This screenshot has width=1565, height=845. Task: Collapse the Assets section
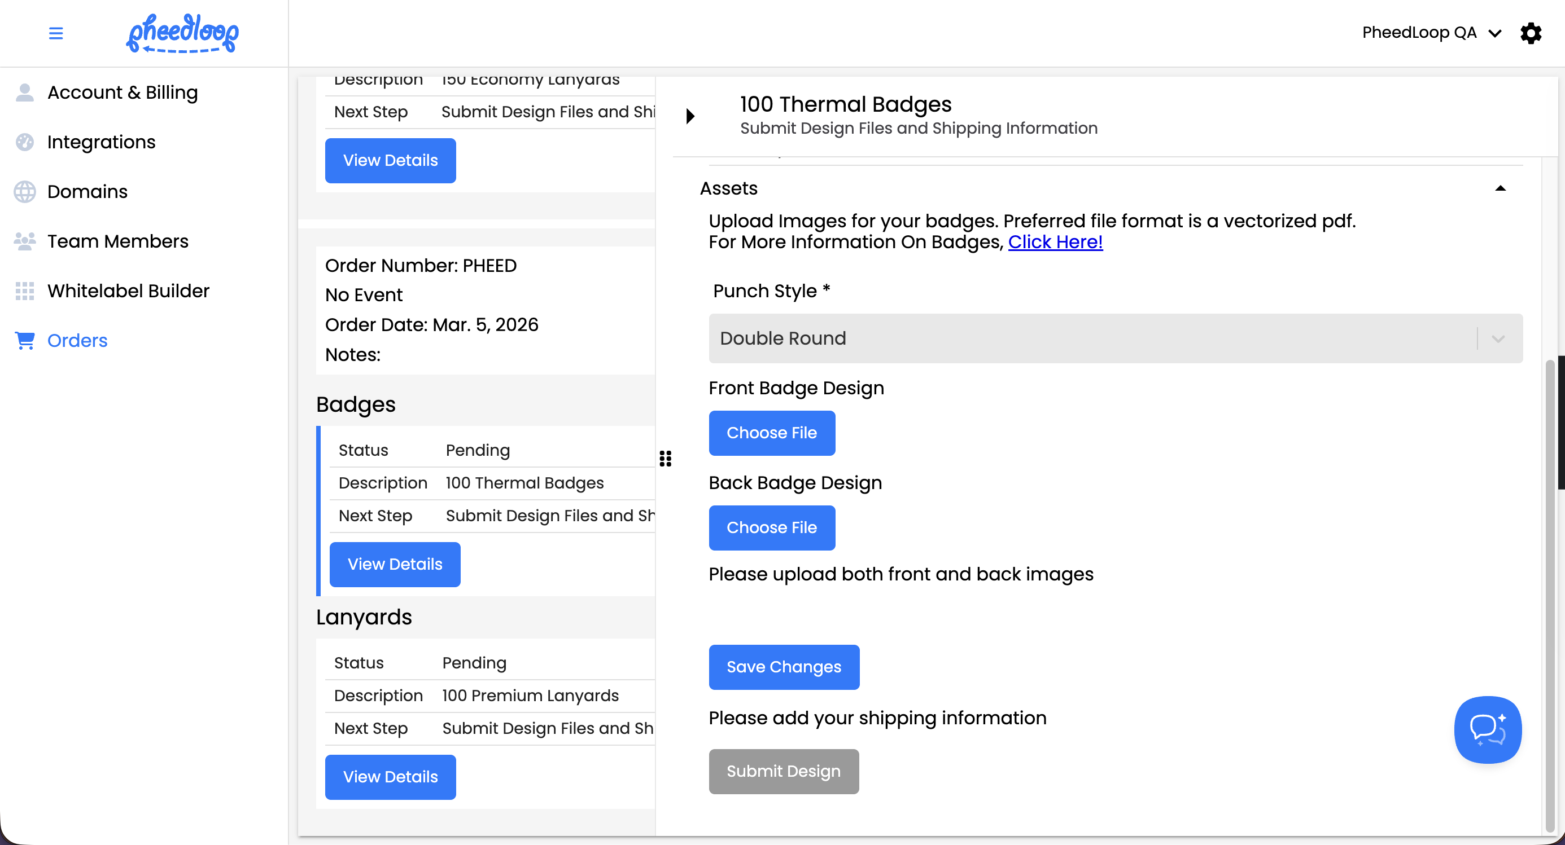tap(1500, 189)
